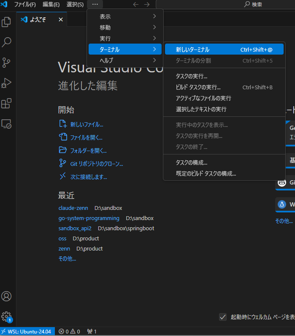The image size is (295, 336).
Task: Select 既定のビルド タスクの構成... menu item
Action: pos(224,174)
